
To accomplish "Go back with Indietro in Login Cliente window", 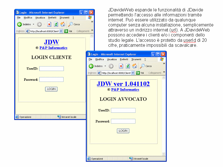I will point(24,24).
